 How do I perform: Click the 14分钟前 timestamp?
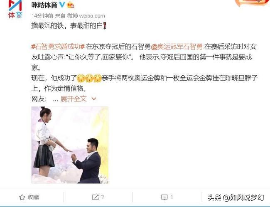click(42, 16)
